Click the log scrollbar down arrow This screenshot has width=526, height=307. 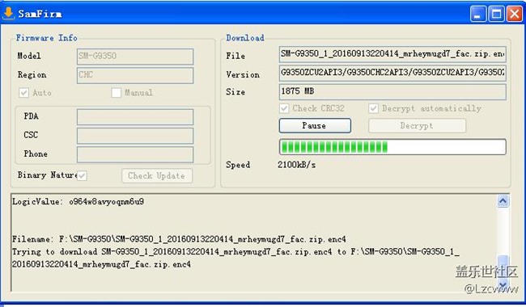coord(503,285)
